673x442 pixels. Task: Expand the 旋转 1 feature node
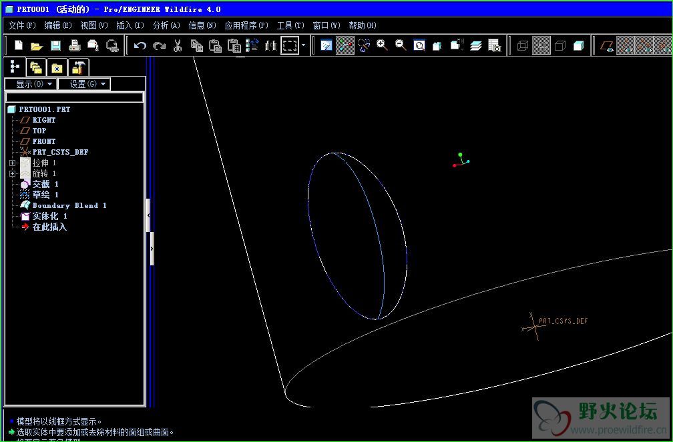12,173
